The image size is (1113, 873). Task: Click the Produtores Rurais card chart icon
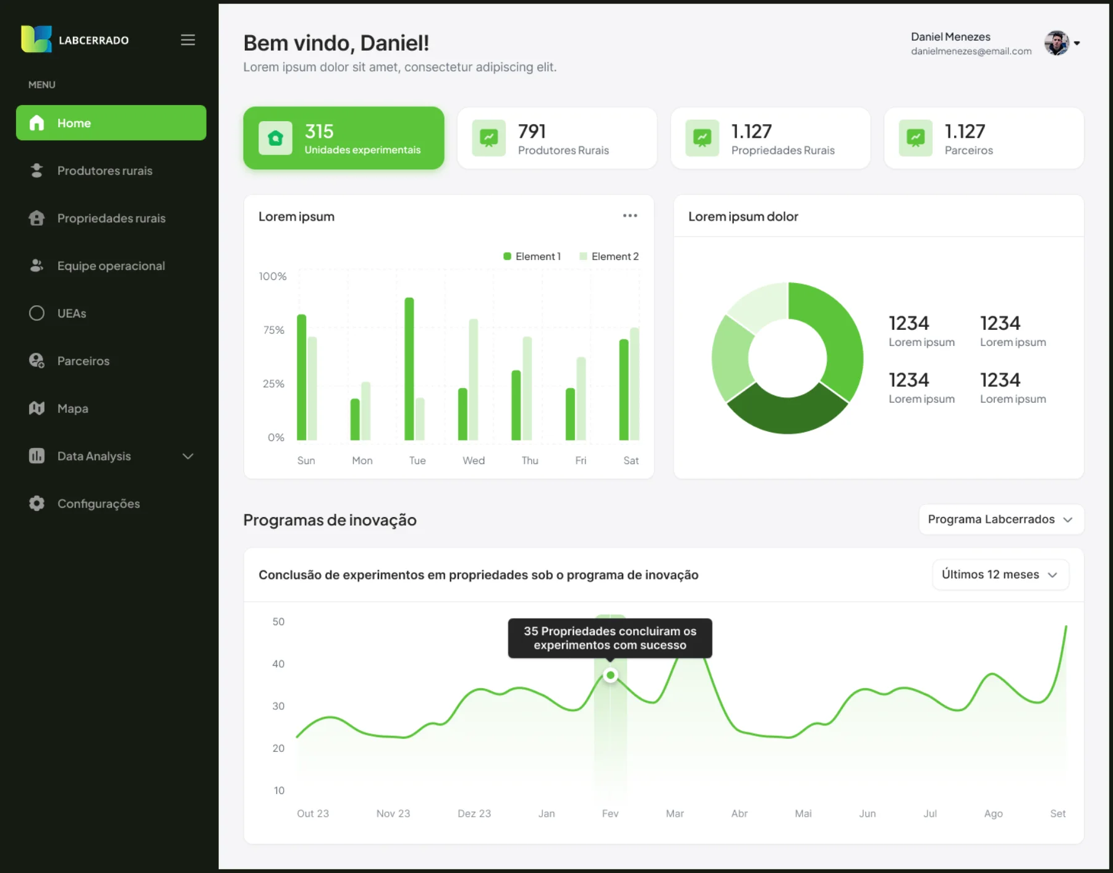[x=488, y=138]
